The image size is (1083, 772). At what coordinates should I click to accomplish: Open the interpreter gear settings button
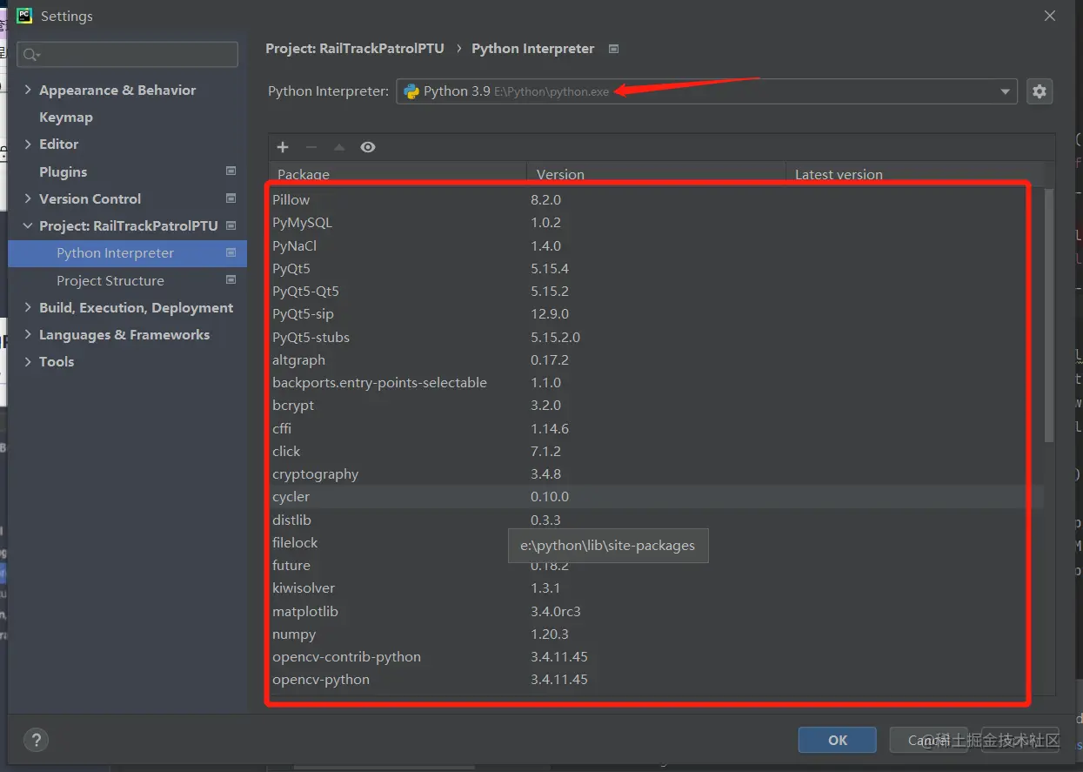click(x=1040, y=91)
